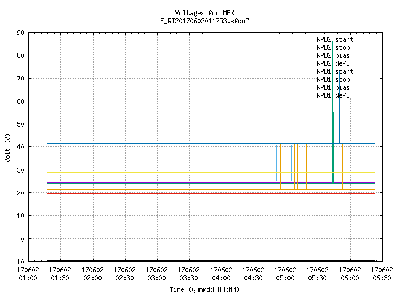Click the y-axis tick label 0
This screenshot has width=394, height=295.
tap(23, 239)
